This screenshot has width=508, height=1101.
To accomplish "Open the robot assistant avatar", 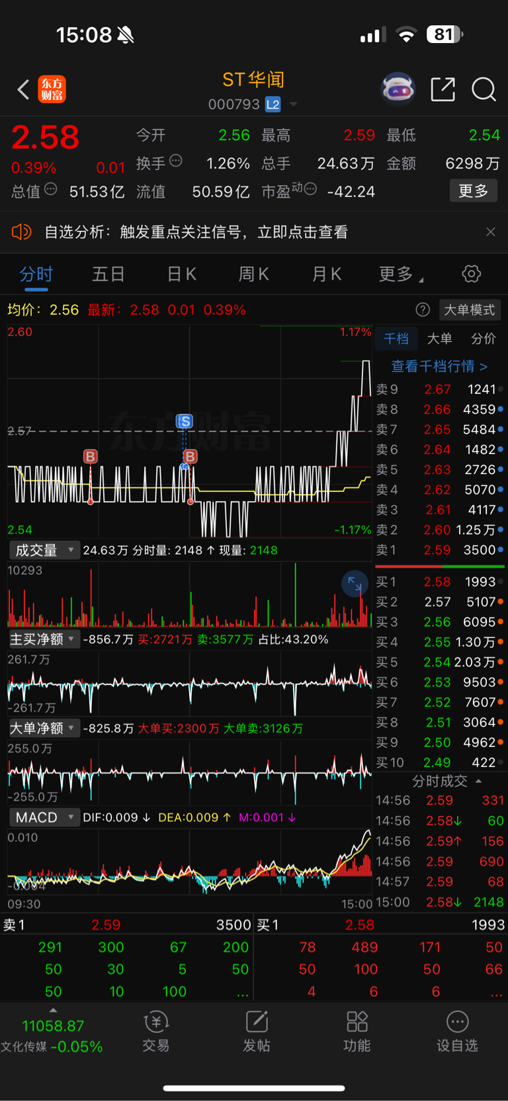I will coord(398,89).
